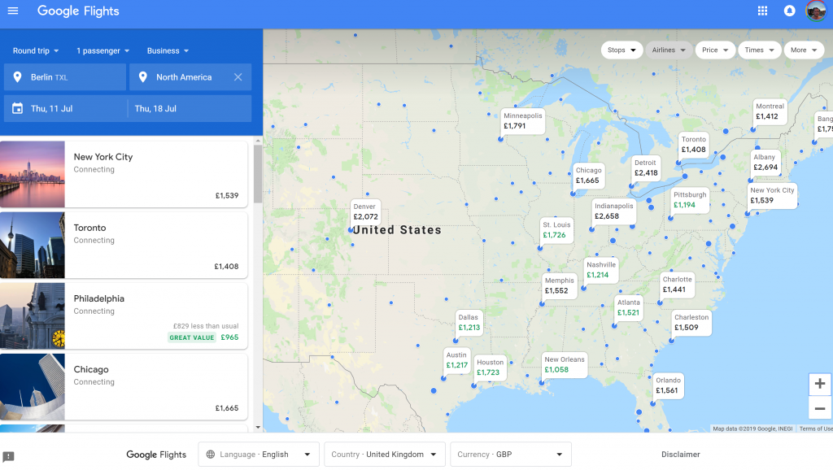Click the feedback icon at bottom left
833x470 pixels.
point(8,456)
